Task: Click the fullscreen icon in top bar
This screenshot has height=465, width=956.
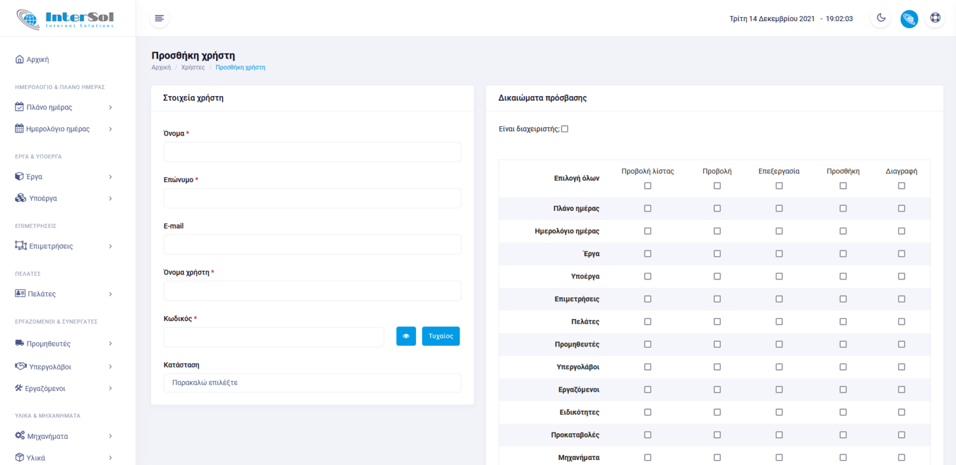Action: pos(935,18)
